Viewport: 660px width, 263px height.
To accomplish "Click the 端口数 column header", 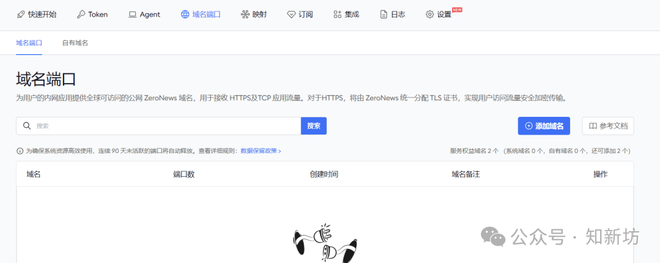I will [183, 174].
